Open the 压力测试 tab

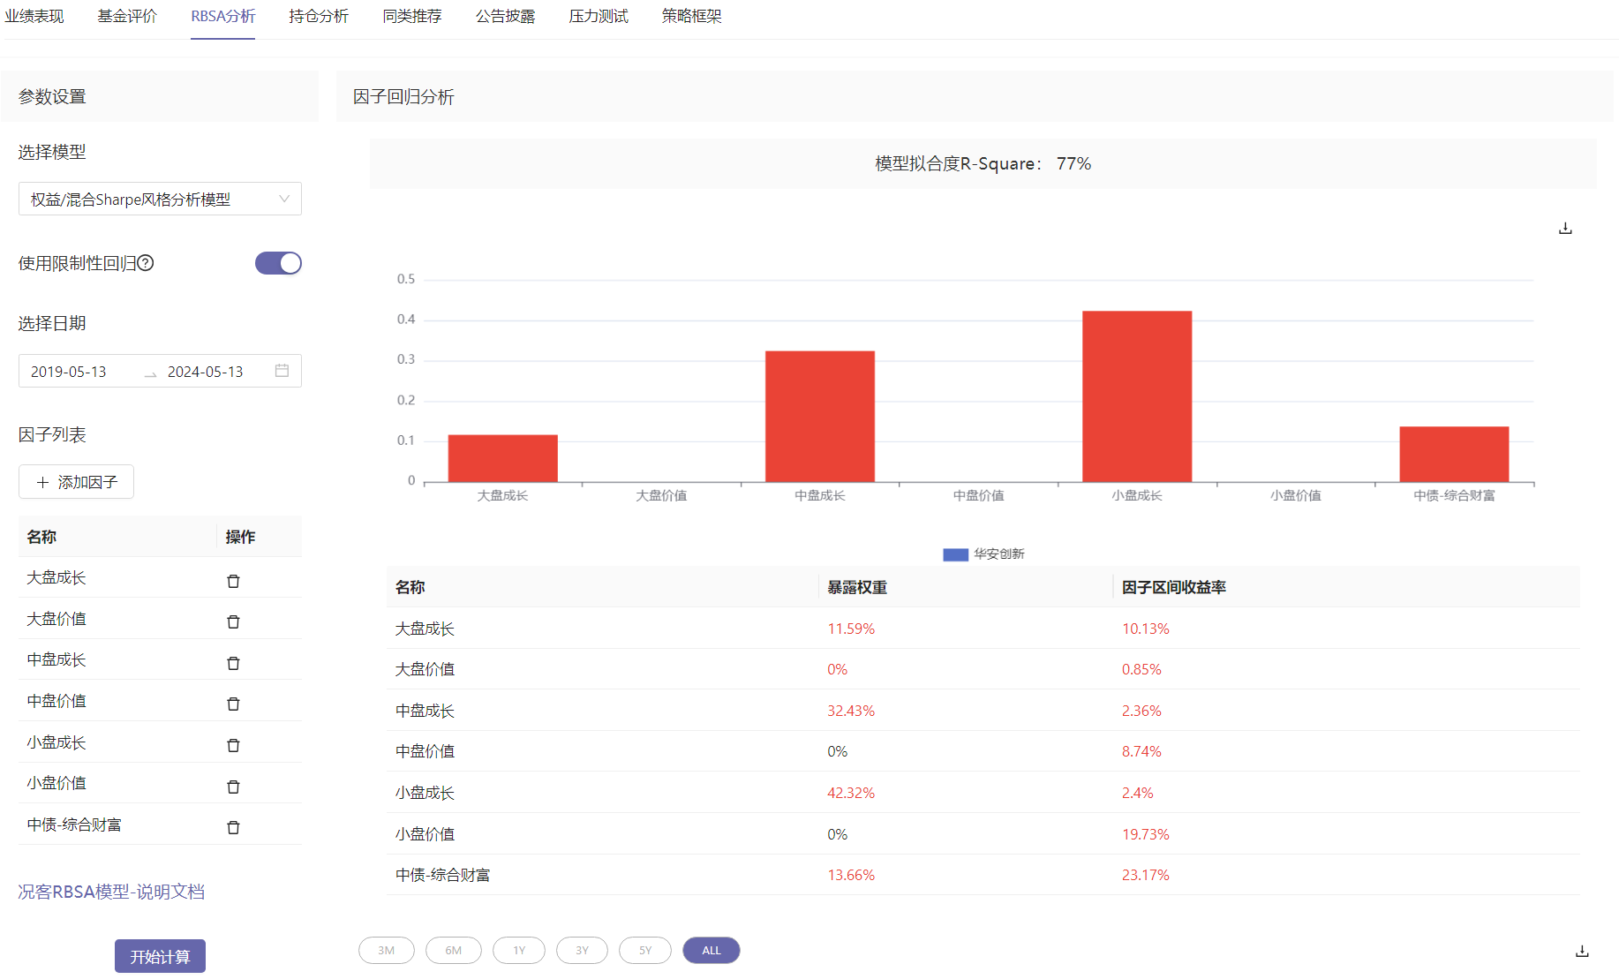coord(599,17)
